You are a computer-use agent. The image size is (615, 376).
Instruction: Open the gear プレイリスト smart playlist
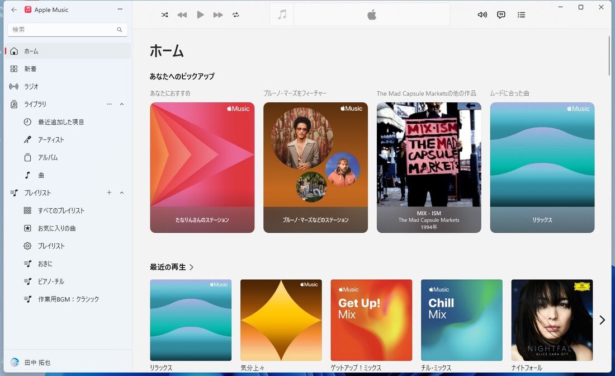coord(68,246)
